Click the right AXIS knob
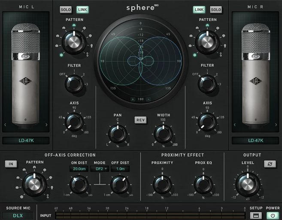This screenshot has height=220, width=282. click(207, 122)
